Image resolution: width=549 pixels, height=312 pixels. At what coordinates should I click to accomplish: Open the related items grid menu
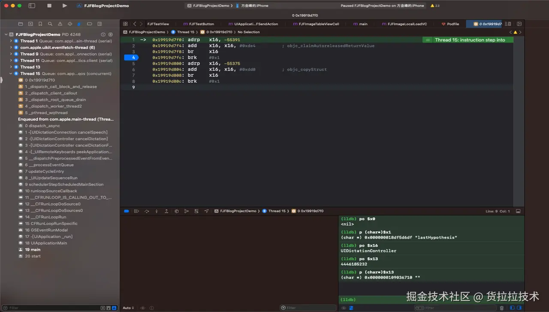click(125, 24)
